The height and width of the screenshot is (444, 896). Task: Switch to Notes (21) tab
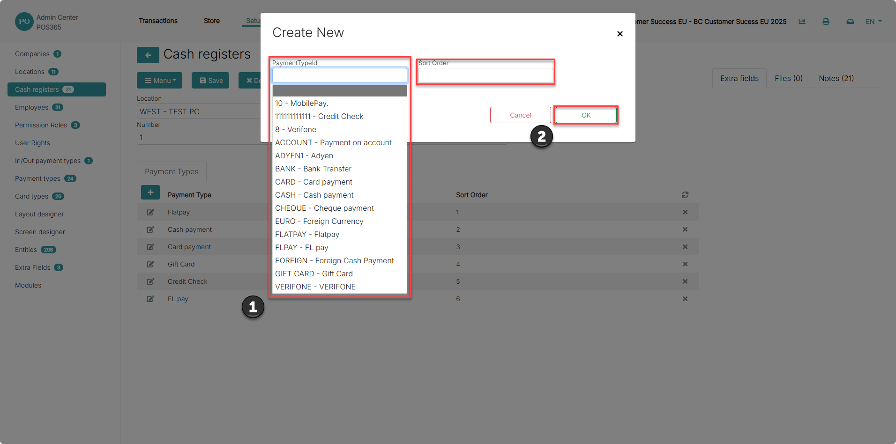[836, 78]
